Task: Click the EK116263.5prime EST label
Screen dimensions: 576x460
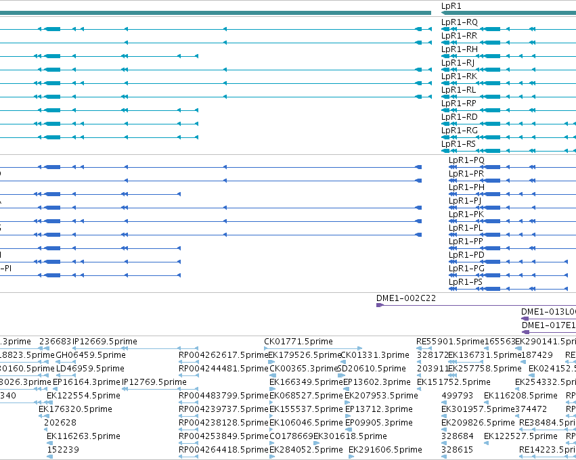Action: [83, 436]
